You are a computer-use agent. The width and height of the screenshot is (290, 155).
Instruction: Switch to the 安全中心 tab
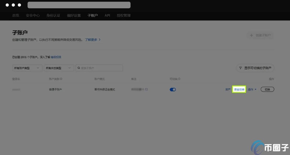pyautogui.click(x=32, y=15)
